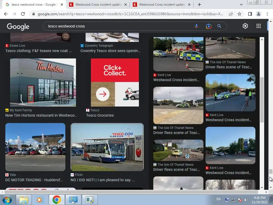Click the page scrollbar down arrow
This screenshot has width=273, height=205.
pos(271,188)
